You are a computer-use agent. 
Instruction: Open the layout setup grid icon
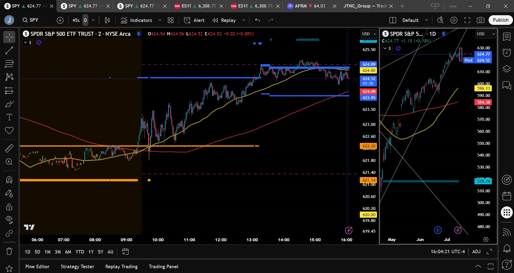coord(393,20)
